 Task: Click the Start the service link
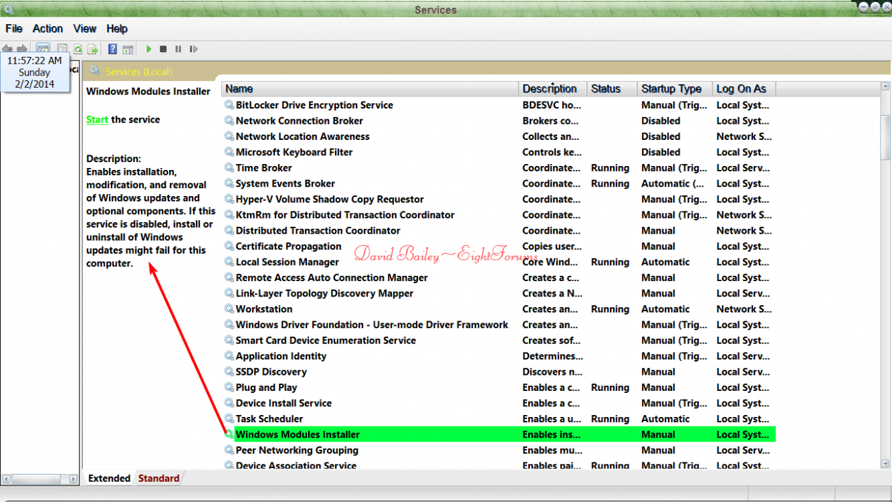[97, 120]
